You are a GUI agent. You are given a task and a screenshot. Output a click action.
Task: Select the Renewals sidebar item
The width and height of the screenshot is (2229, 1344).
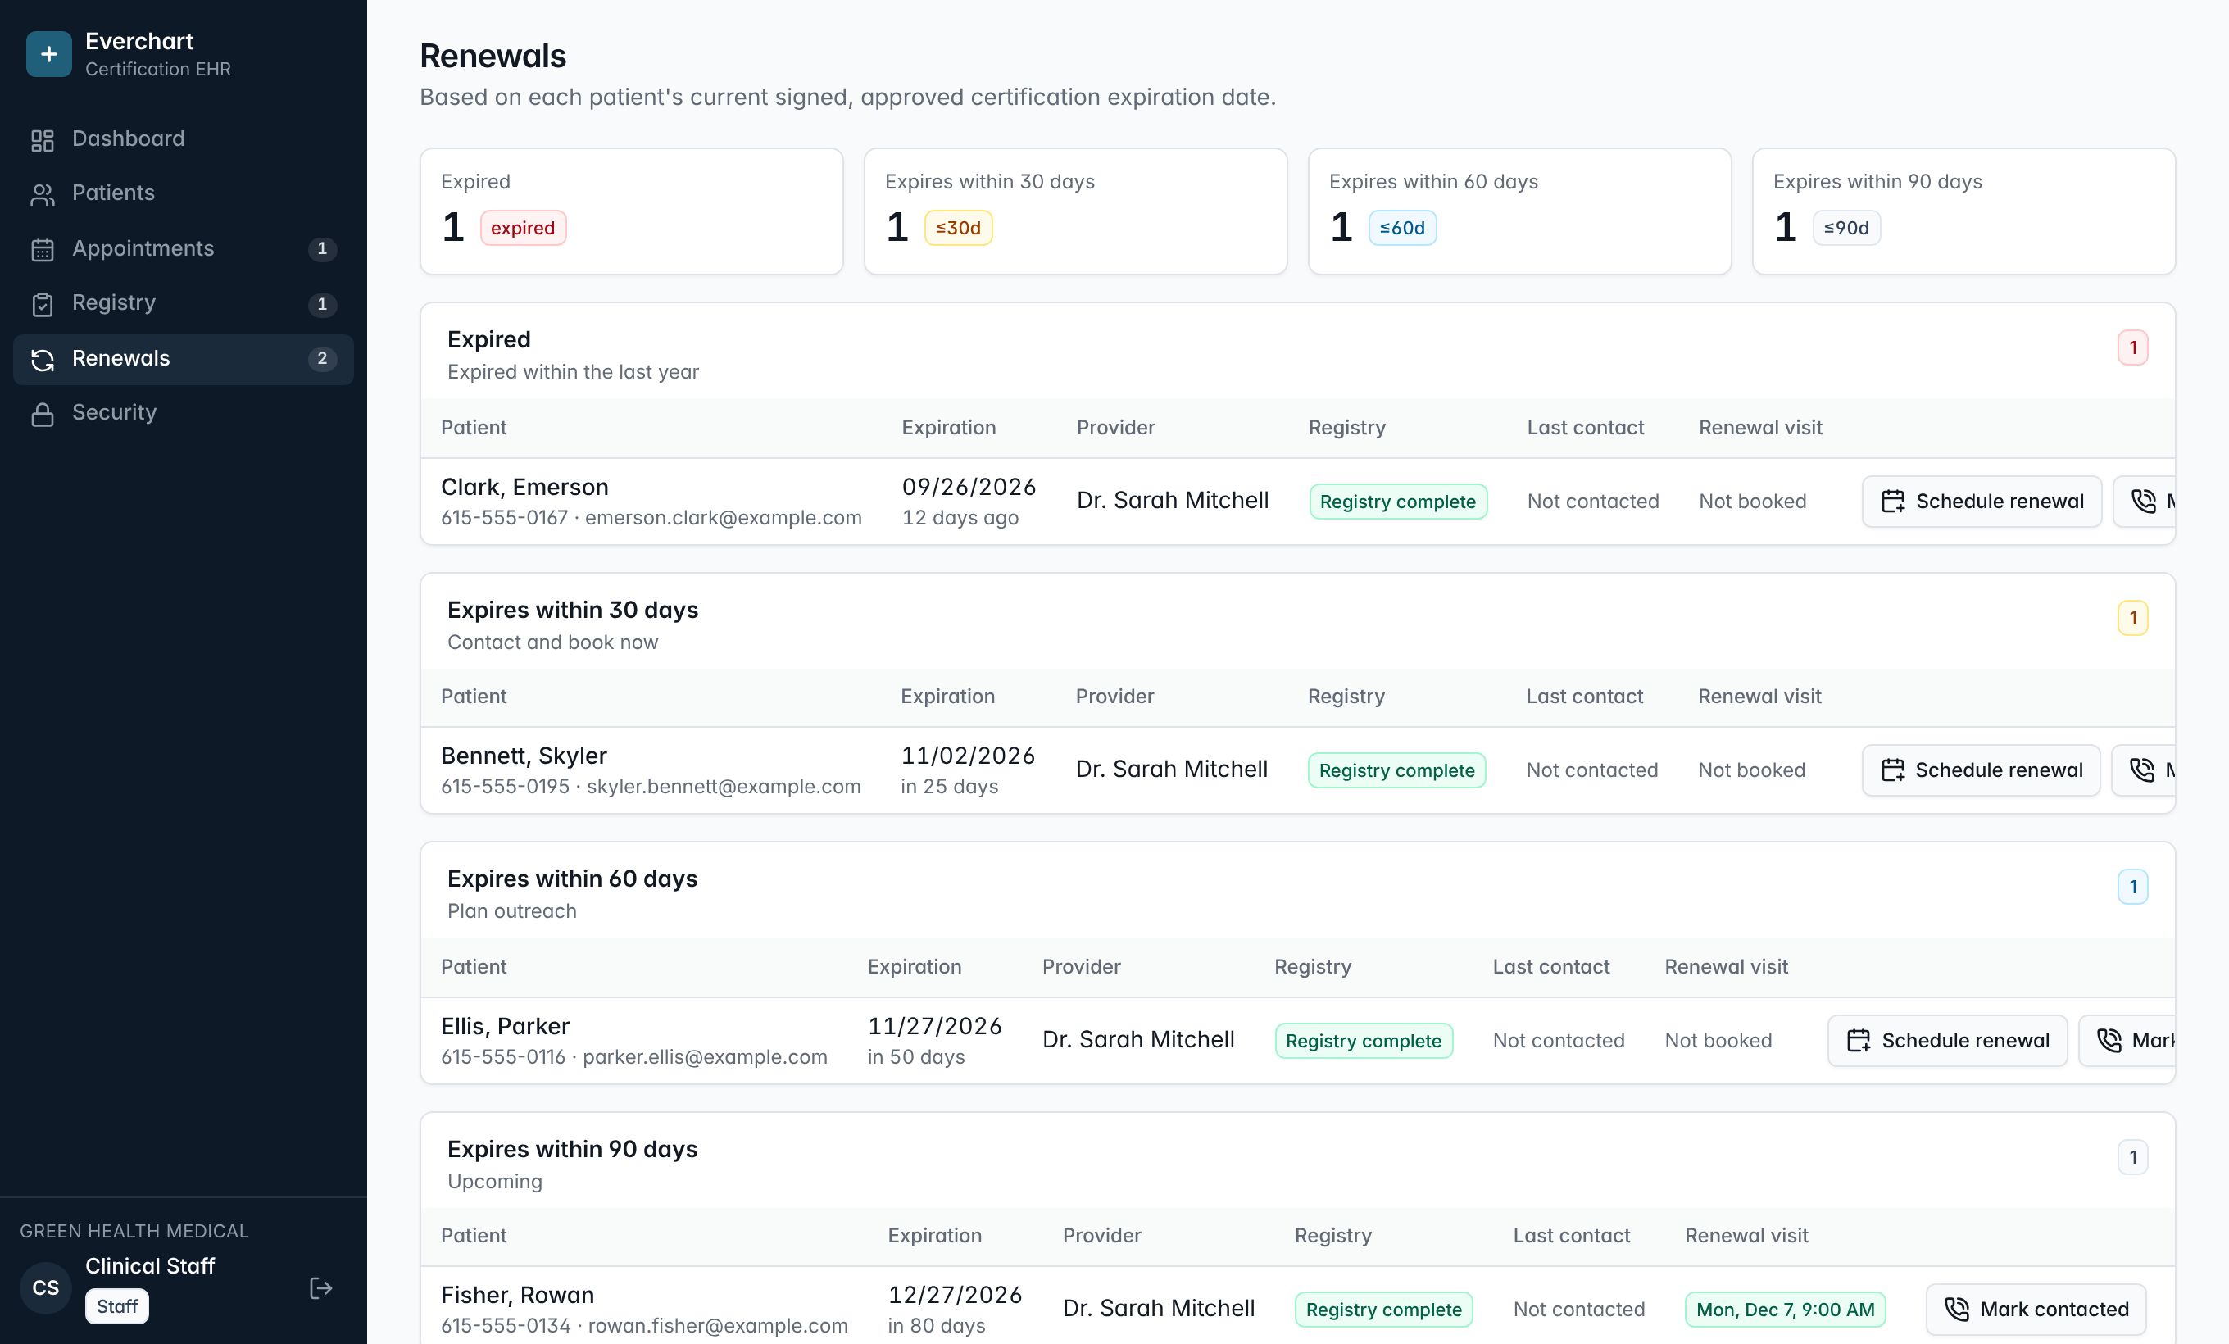click(183, 359)
